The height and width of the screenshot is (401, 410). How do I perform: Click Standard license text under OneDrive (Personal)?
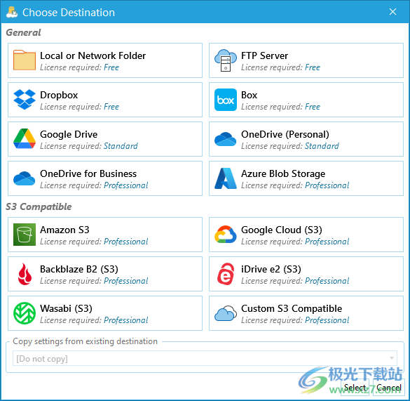(322, 146)
